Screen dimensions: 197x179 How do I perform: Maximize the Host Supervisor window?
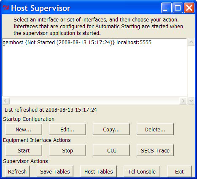point(178,8)
